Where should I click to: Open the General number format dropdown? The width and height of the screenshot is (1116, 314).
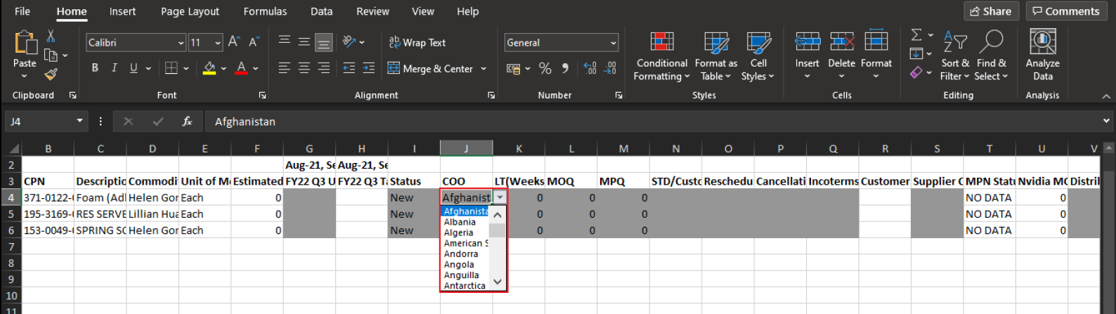(x=613, y=43)
